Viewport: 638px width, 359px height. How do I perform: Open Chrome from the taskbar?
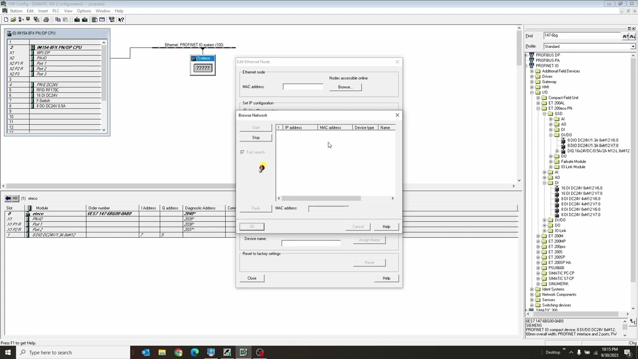point(178,353)
